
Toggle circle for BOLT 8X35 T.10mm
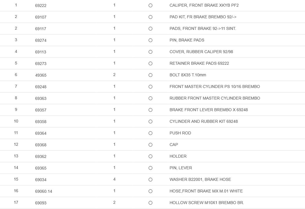[150, 75]
